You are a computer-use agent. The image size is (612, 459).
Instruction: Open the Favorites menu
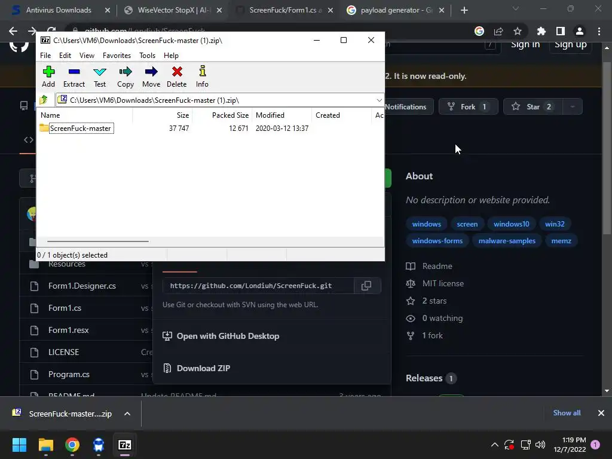tap(117, 56)
